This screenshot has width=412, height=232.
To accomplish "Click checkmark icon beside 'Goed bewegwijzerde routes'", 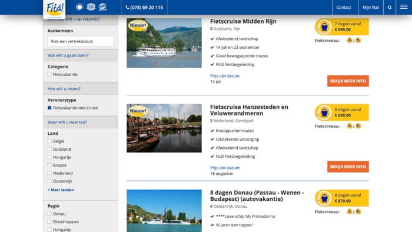I will [x=212, y=56].
